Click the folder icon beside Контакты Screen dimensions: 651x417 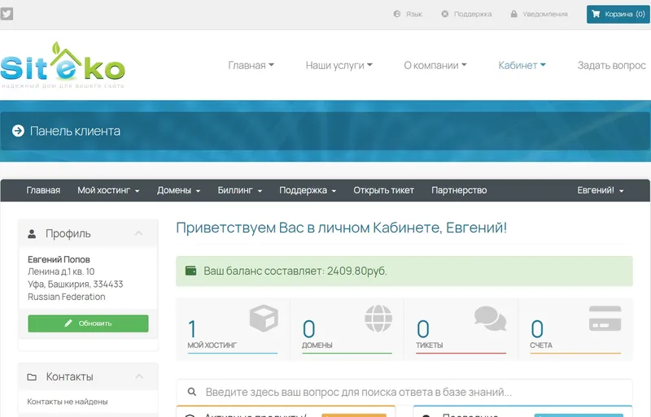[x=32, y=376]
